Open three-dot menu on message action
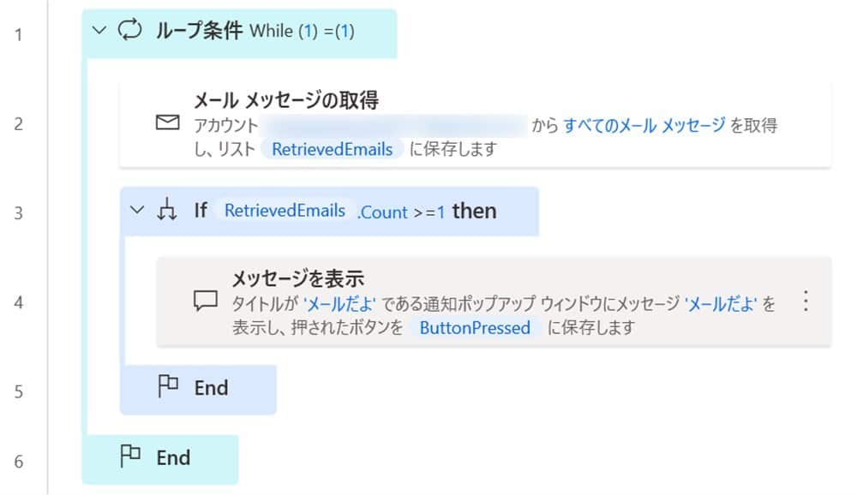Image resolution: width=857 pixels, height=495 pixels. click(804, 301)
